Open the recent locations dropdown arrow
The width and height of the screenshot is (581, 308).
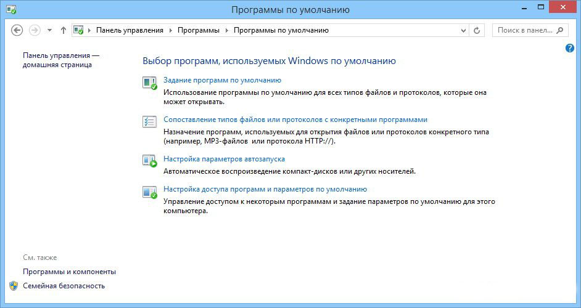[x=49, y=30]
